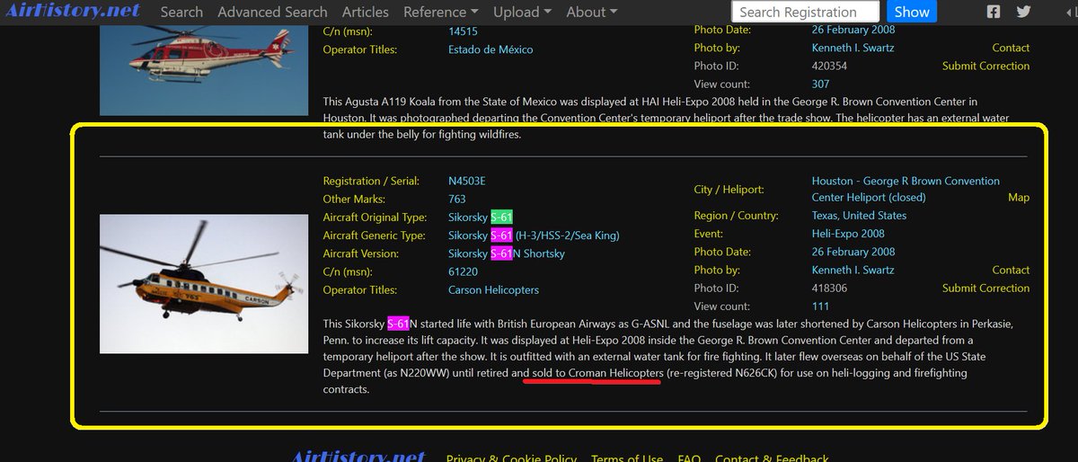Click View count value 307
The width and height of the screenshot is (1078, 462).
(x=821, y=84)
